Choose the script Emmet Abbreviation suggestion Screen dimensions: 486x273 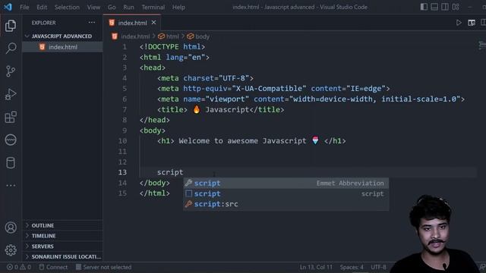[286, 184]
